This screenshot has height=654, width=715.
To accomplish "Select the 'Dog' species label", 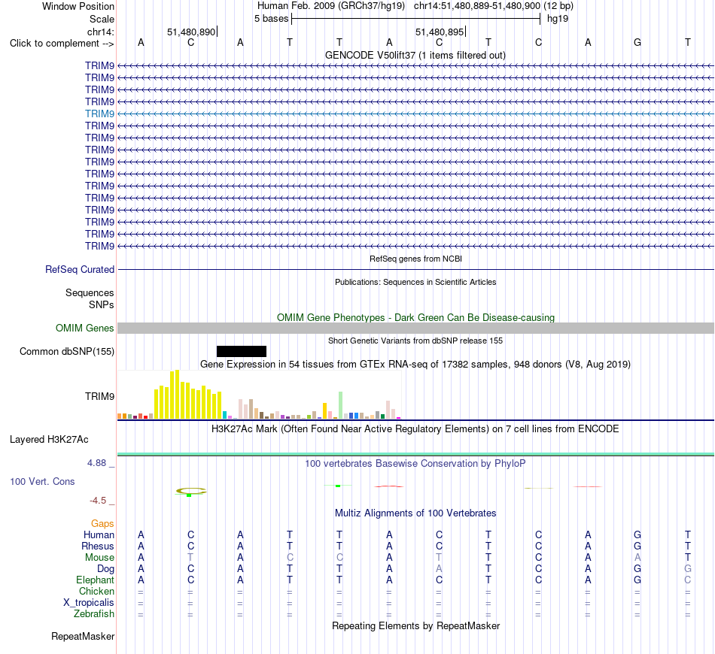I will point(105,569).
